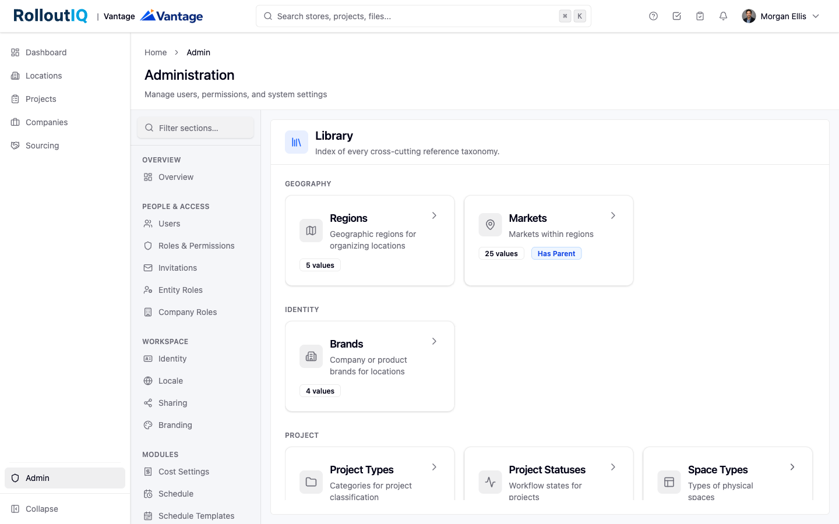The image size is (839, 524).
Task: Focus the global search field
Action: coord(424,16)
